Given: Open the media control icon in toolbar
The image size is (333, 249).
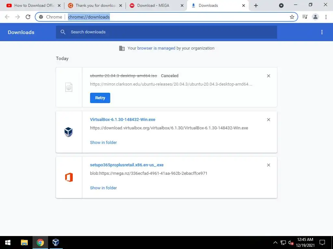Looking at the screenshot, I should pyautogui.click(x=305, y=17).
